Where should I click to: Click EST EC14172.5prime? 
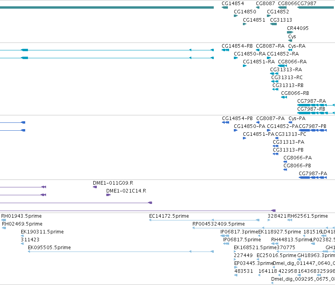point(169,216)
